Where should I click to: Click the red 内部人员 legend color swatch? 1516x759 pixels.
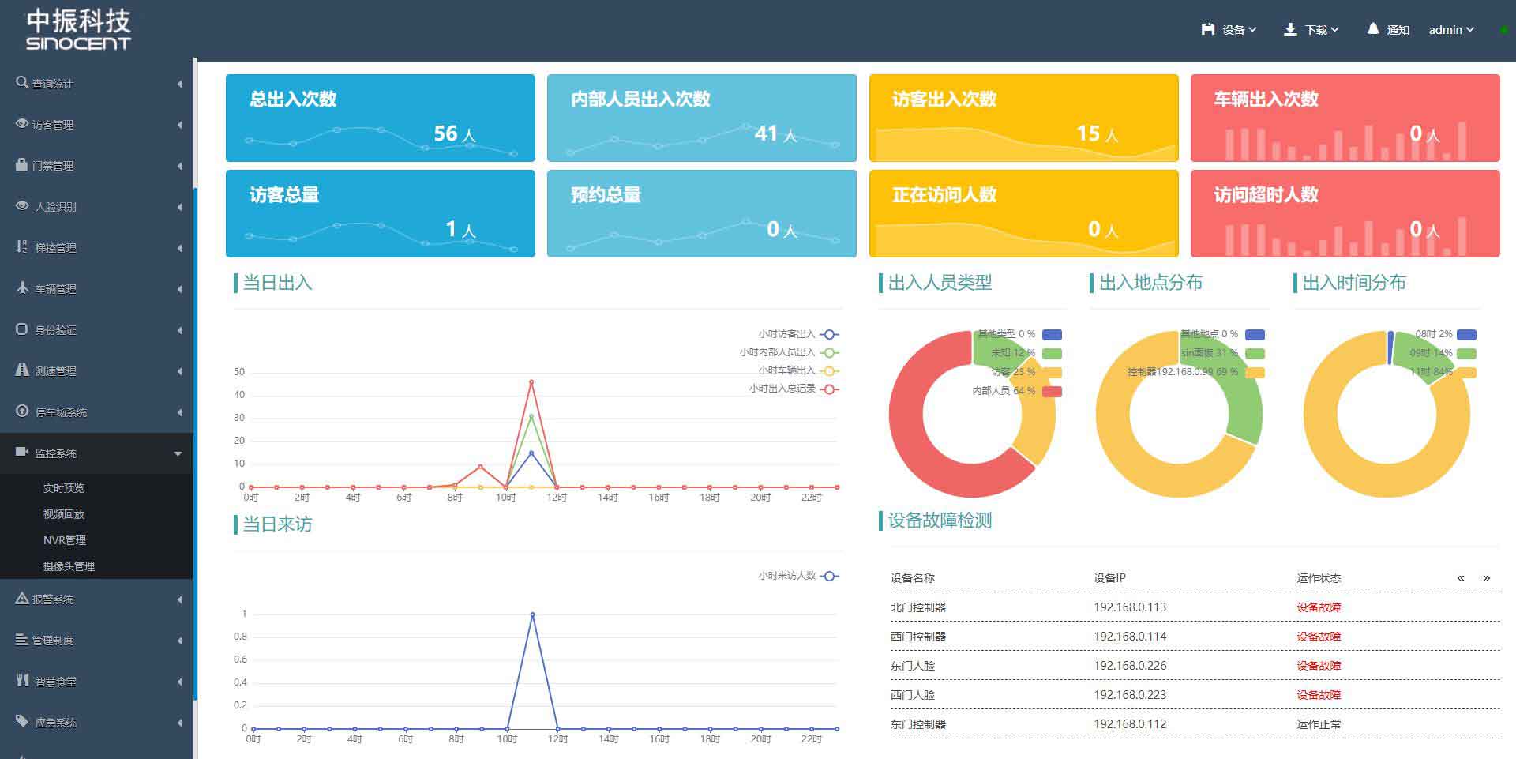(1052, 391)
